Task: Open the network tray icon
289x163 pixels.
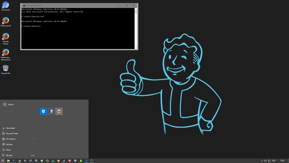Action: tap(269, 161)
